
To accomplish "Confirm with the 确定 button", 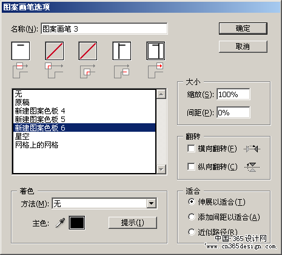I will click(x=243, y=29).
